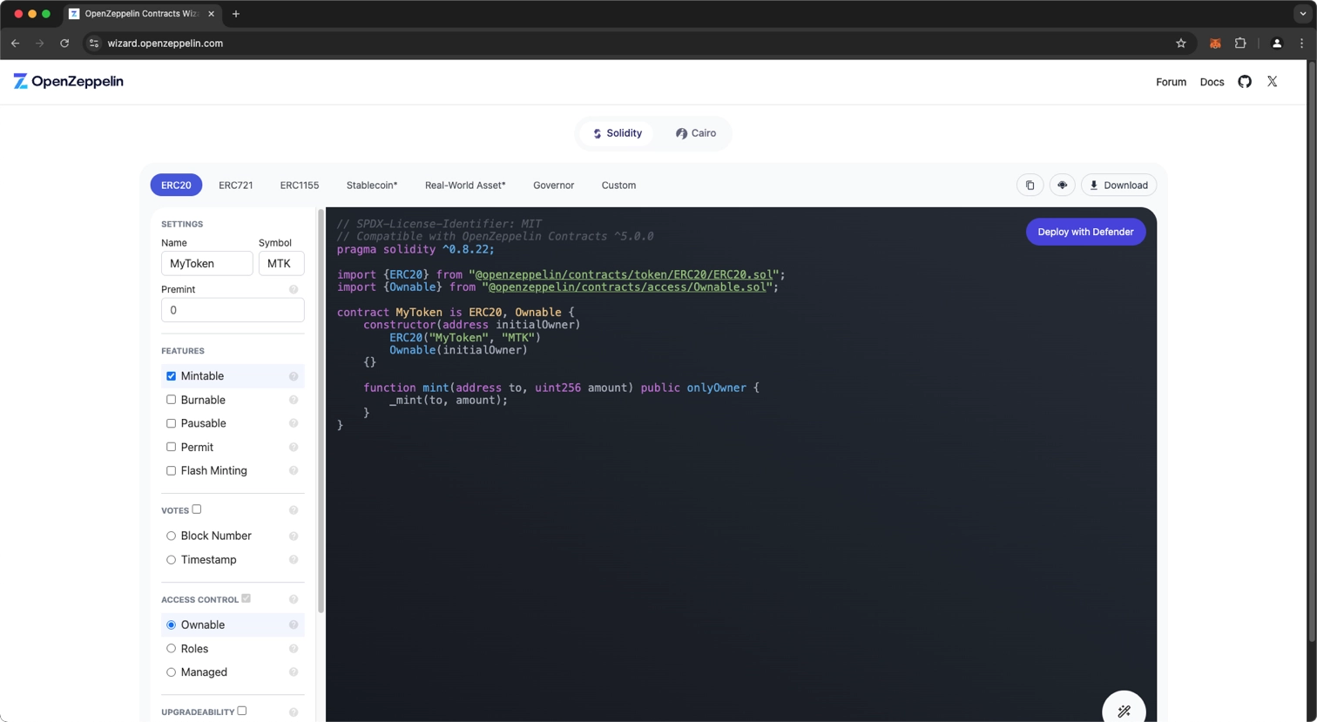Switch to the Custom tab
Image resolution: width=1317 pixels, height=722 pixels.
(x=618, y=185)
